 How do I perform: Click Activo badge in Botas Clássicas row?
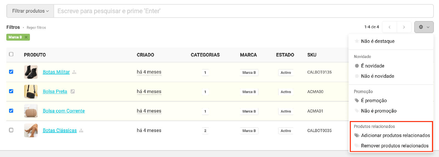[x=286, y=131]
